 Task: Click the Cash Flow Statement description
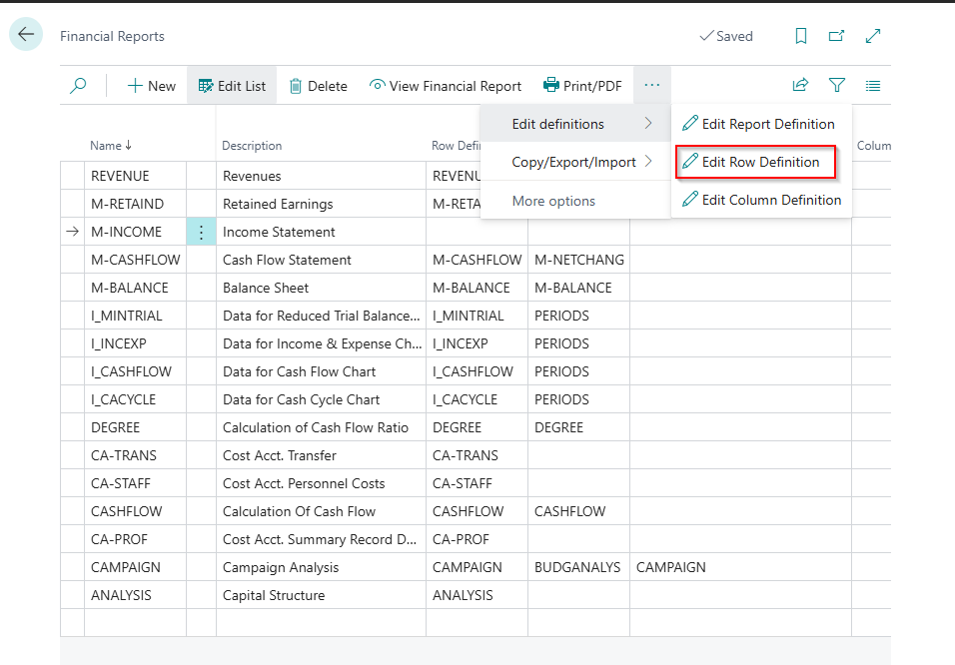tap(321, 260)
